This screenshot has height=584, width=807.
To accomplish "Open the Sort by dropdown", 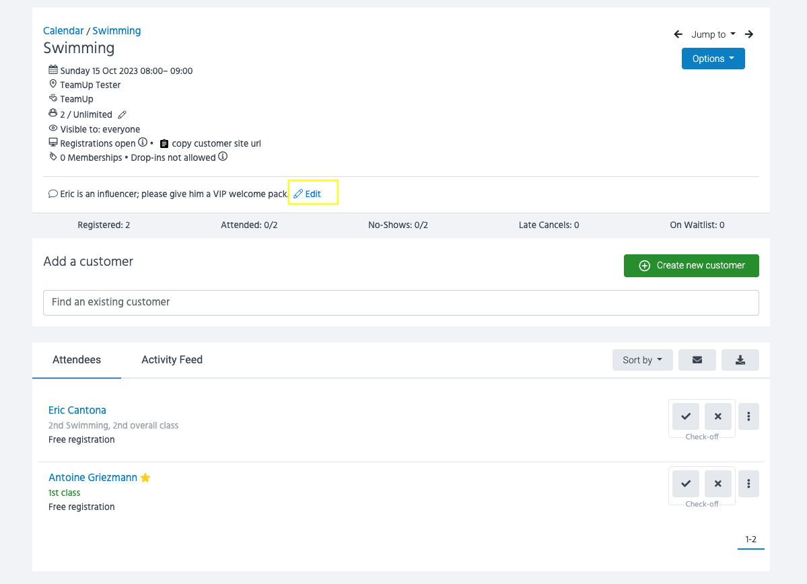I will [x=642, y=360].
